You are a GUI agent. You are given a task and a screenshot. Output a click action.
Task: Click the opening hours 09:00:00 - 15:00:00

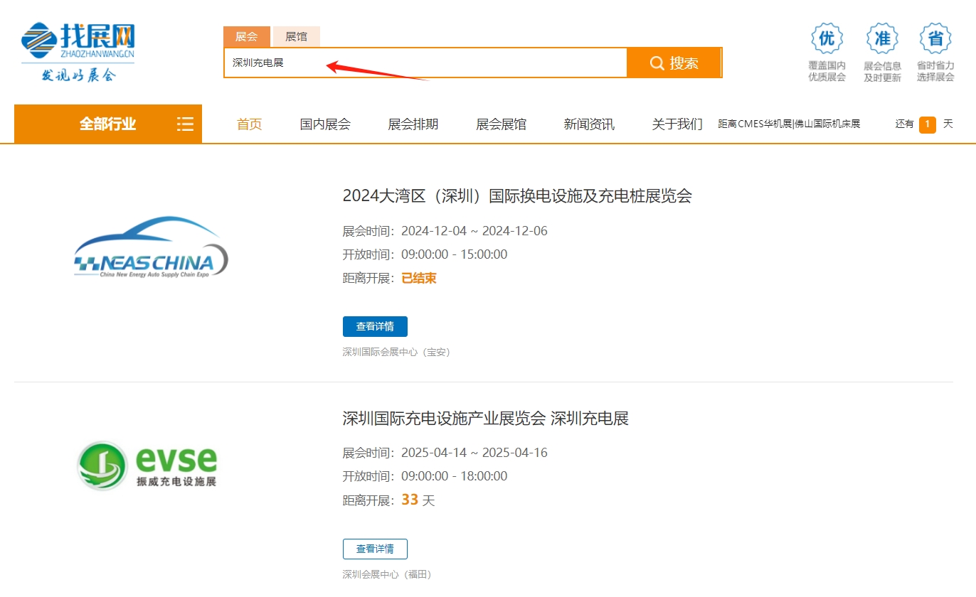(x=455, y=254)
